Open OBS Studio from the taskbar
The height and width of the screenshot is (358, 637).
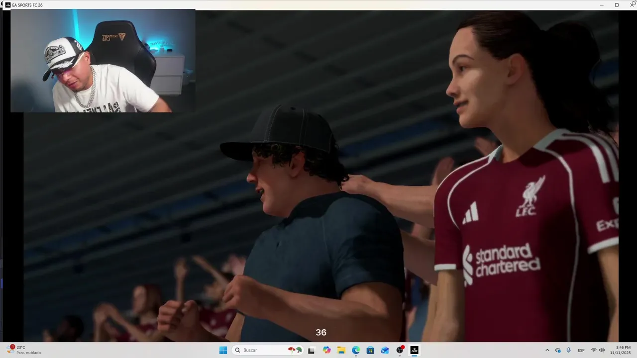tap(400, 350)
